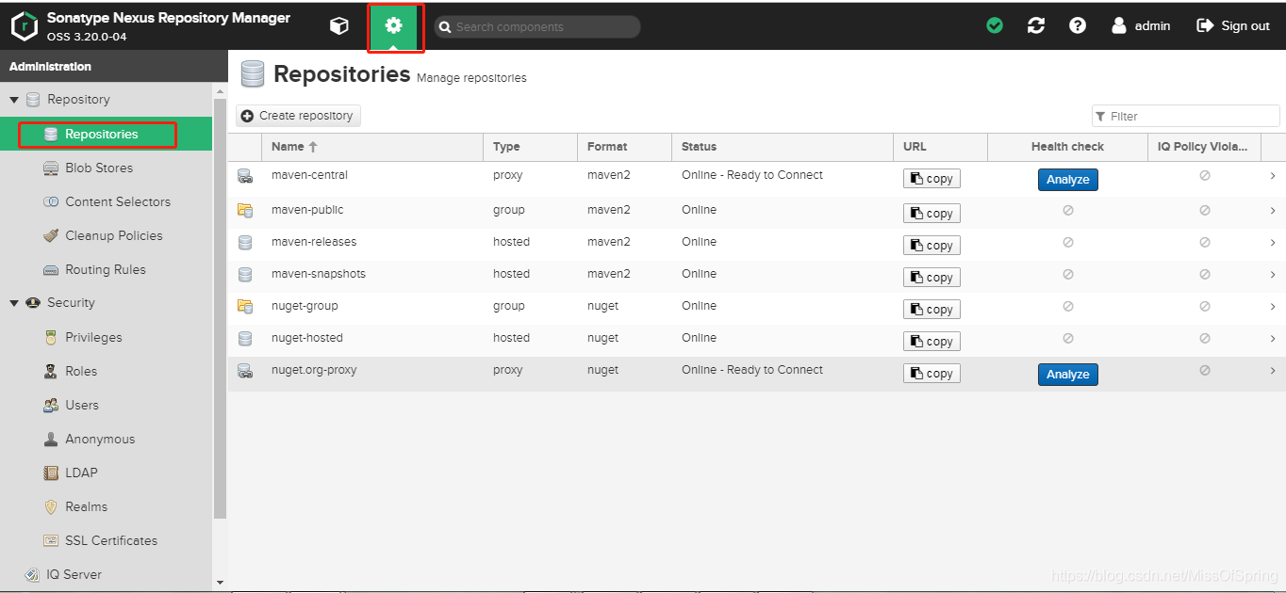Open the Browse cube icon in header
1286x593 pixels.
tap(339, 26)
